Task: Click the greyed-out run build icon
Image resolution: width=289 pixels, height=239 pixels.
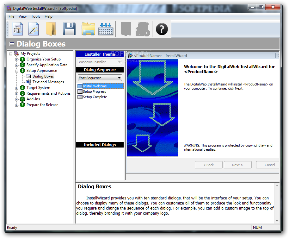Action: (143, 29)
